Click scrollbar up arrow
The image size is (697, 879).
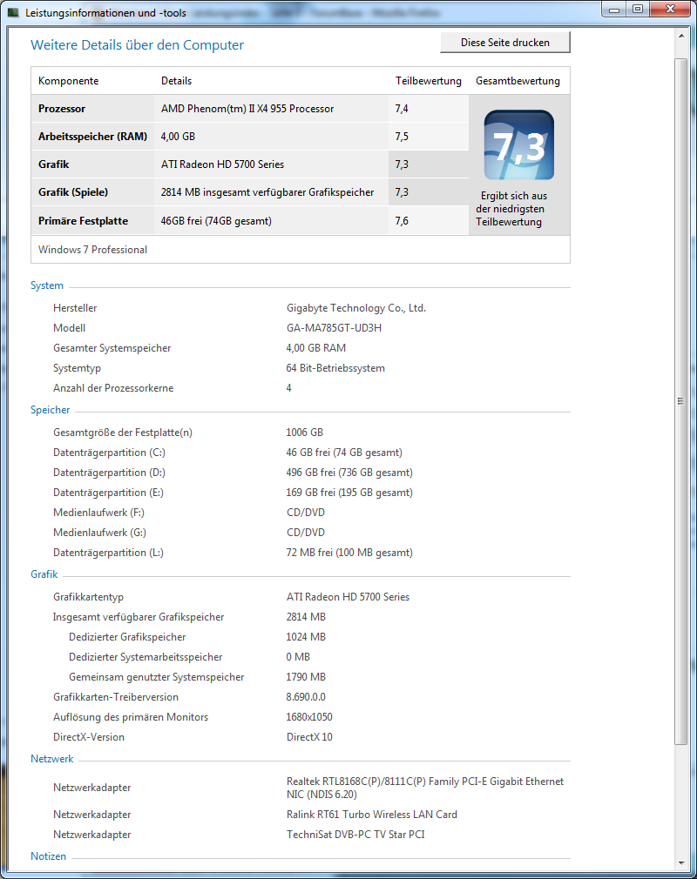point(680,36)
